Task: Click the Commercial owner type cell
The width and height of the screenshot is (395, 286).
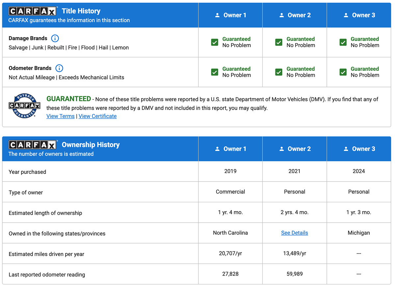Action: point(230,191)
